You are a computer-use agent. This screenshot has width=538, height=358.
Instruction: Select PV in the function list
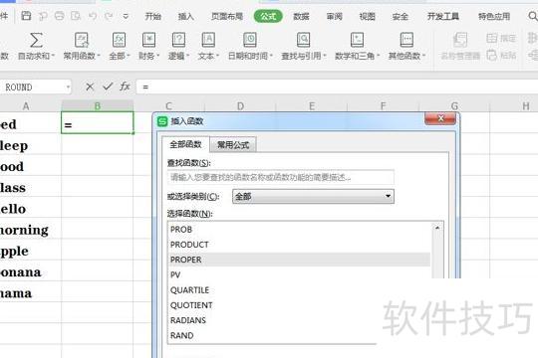coord(299,274)
